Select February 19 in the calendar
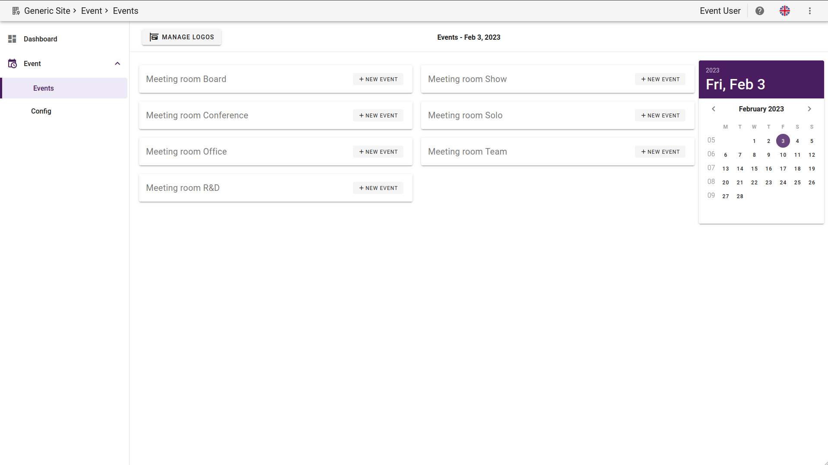Viewport: 828px width, 465px height. point(812,168)
